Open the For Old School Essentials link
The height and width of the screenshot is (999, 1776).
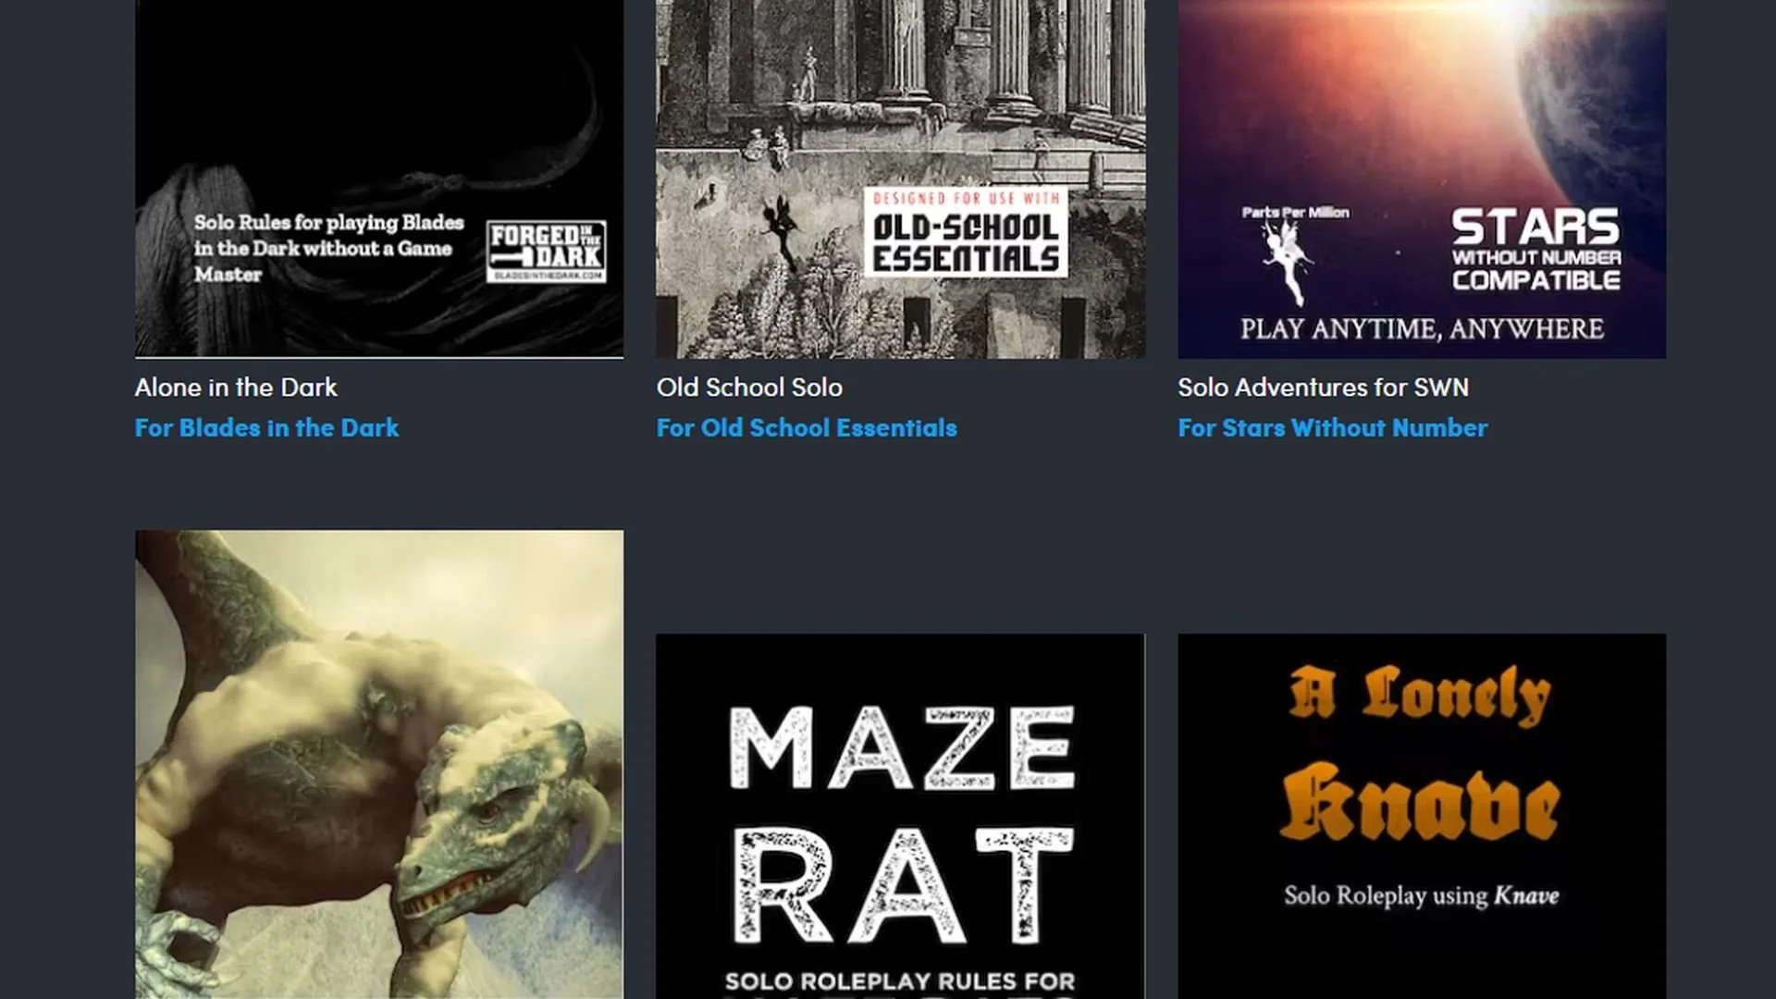click(807, 428)
